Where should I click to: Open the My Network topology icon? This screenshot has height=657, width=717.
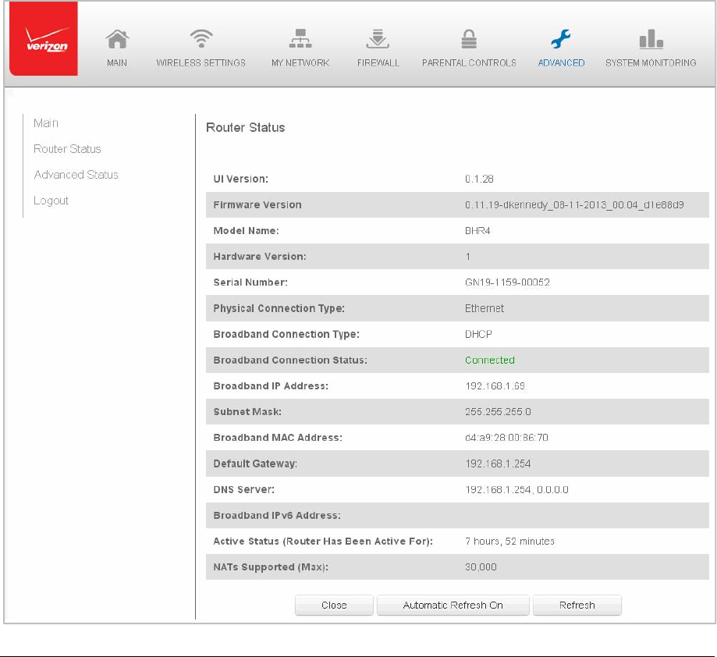coord(300,38)
